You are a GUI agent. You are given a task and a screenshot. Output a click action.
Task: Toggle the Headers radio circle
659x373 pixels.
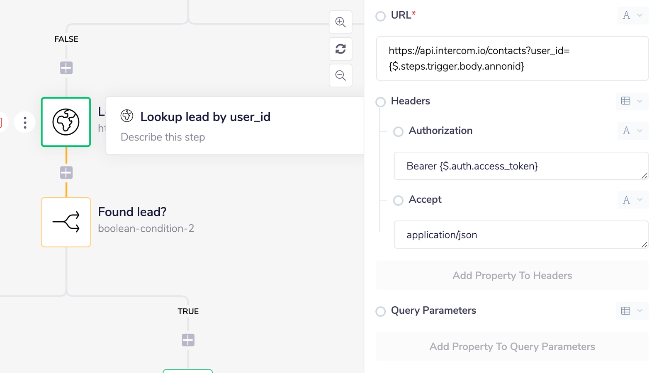pos(380,102)
